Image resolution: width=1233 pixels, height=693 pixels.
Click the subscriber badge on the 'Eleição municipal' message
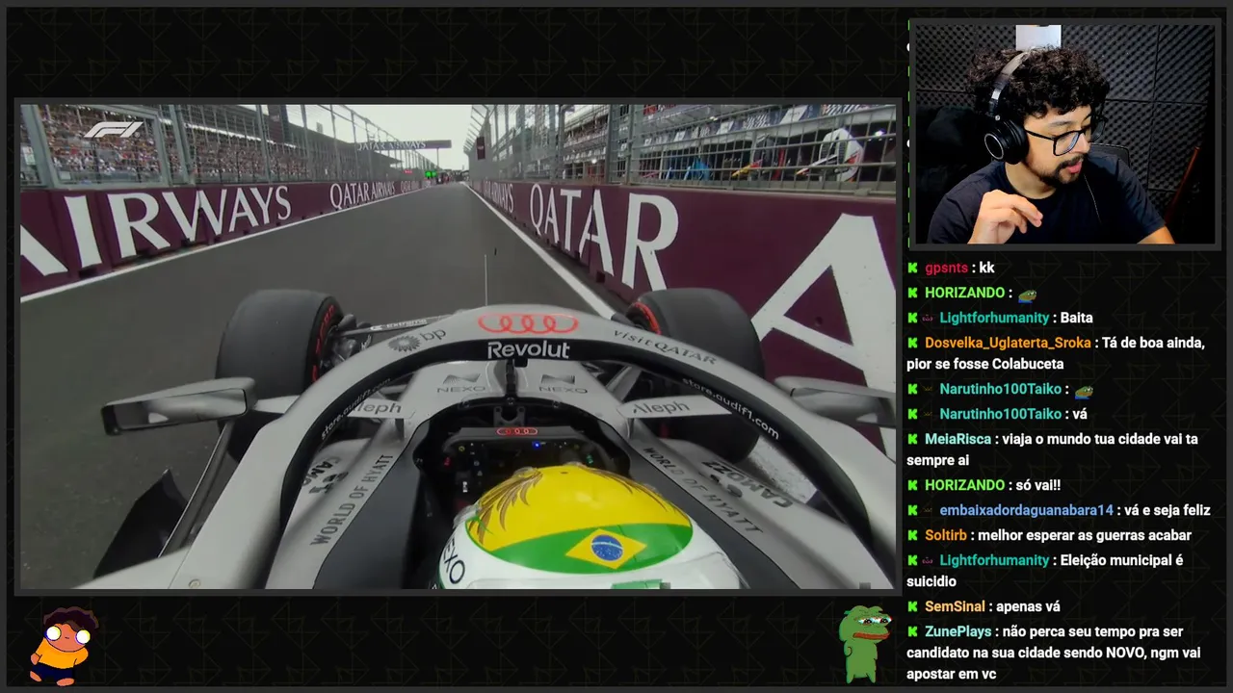[929, 560]
